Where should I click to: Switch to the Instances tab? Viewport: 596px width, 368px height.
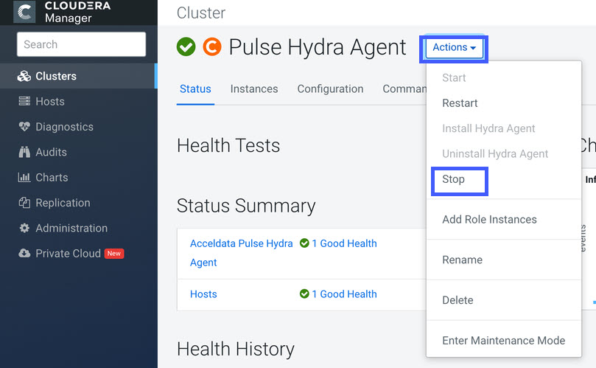pyautogui.click(x=254, y=88)
